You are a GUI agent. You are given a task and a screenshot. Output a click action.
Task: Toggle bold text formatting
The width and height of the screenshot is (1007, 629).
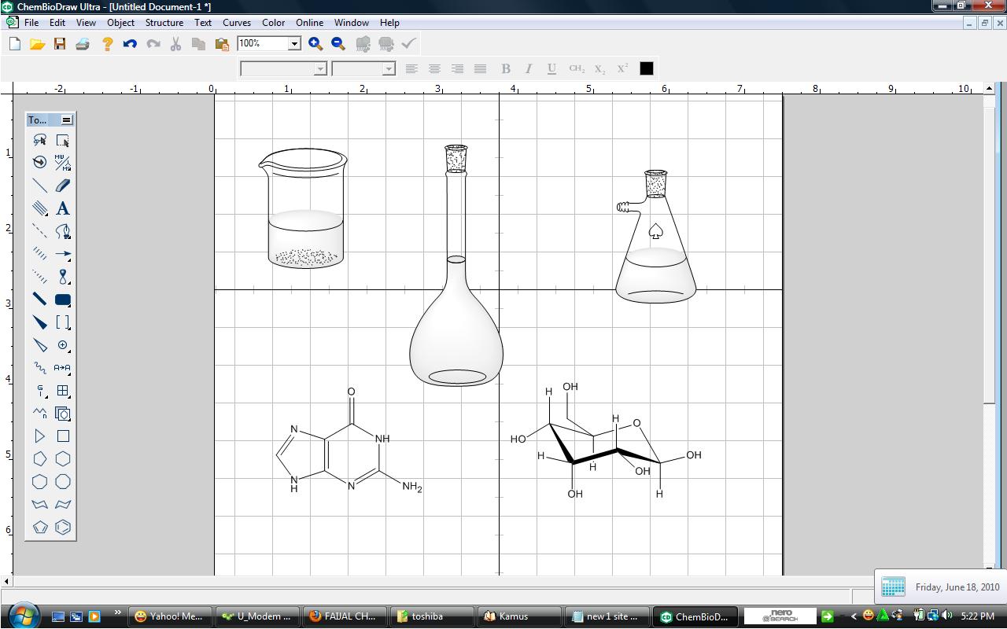pyautogui.click(x=506, y=68)
